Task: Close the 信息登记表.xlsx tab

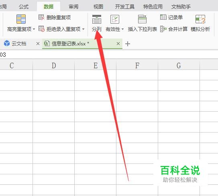Action: (x=118, y=44)
